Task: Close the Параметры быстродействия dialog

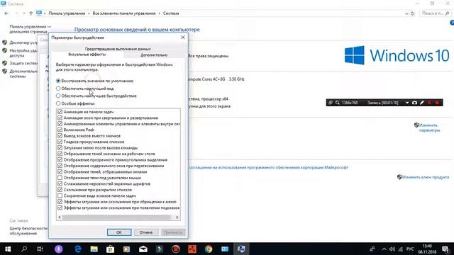Action: click(183, 38)
